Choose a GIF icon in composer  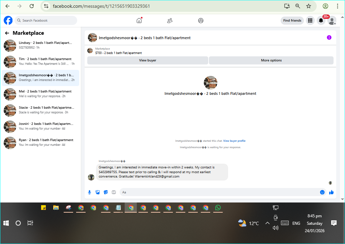point(114,192)
